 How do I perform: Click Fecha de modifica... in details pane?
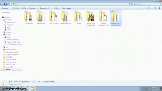pyautogui.click(x=36, y=82)
